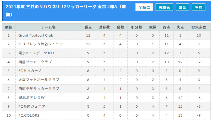This screenshot has height=122, width=212.
Task: Click the チーム名 column header
Action: (48, 27)
